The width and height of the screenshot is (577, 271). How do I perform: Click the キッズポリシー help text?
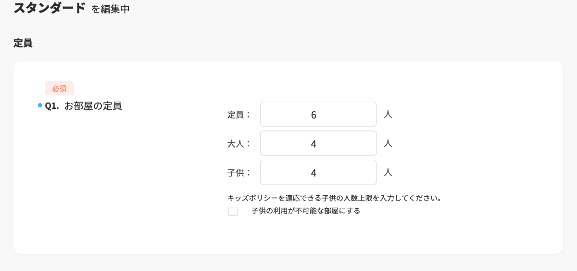click(334, 198)
